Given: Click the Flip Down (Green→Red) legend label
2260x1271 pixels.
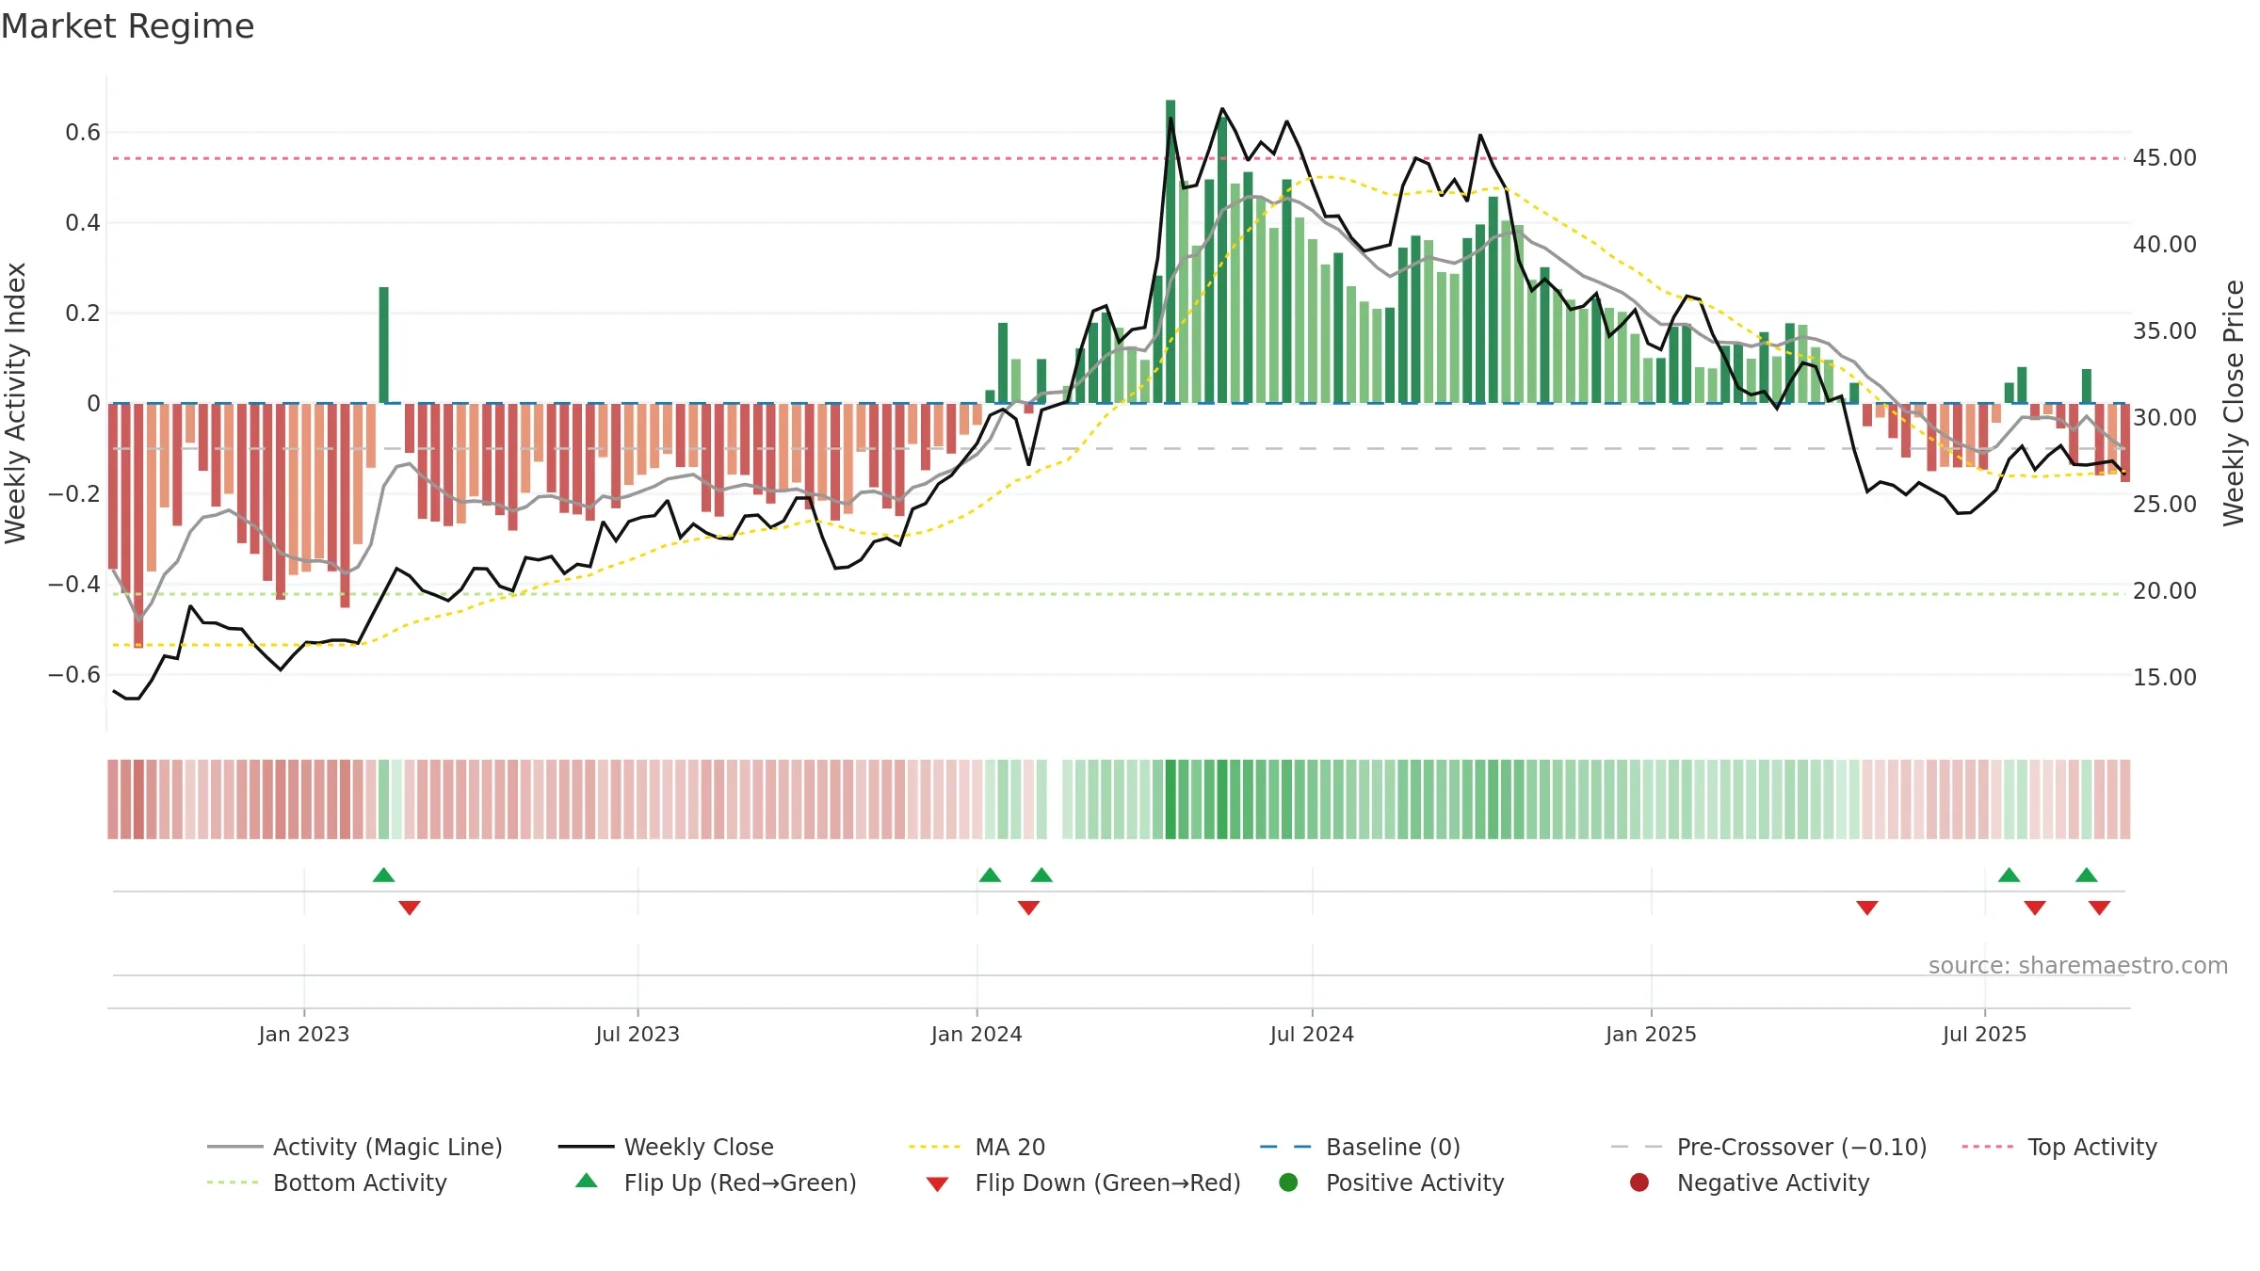Looking at the screenshot, I should [1107, 1183].
